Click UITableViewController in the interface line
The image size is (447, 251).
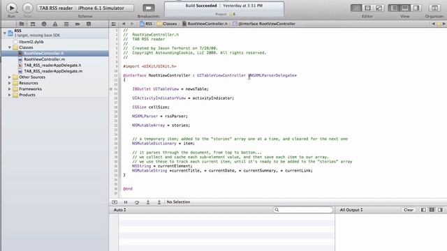[221, 75]
